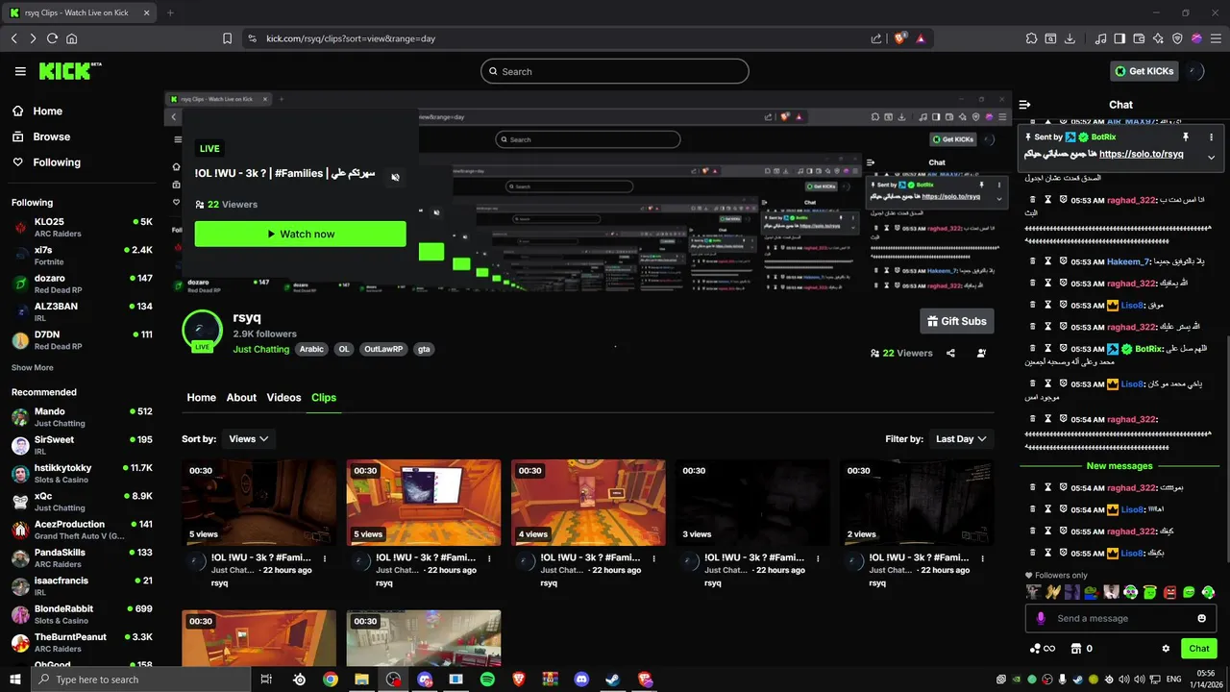Open the user profile avatar menu
This screenshot has height=692, width=1230.
[1195, 71]
